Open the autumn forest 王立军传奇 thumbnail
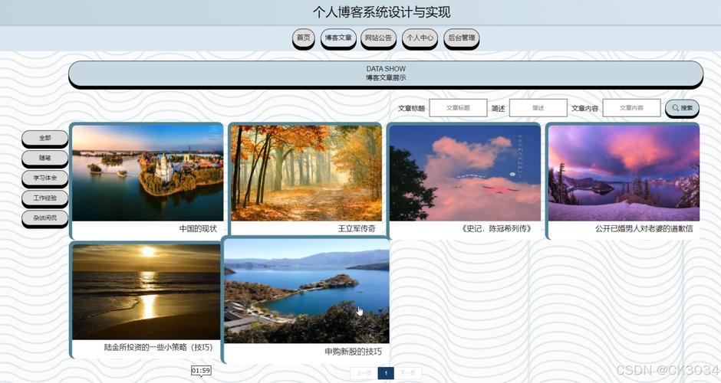Viewport: 721px width, 383px height. (306, 173)
